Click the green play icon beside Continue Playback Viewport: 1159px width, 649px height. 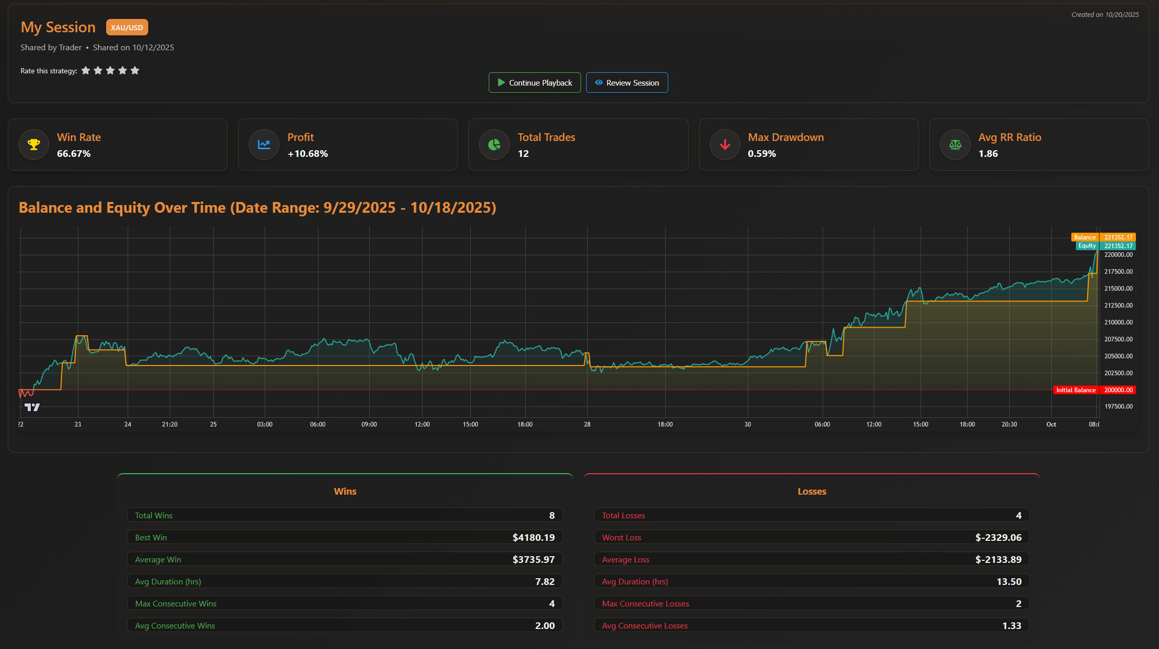click(500, 83)
